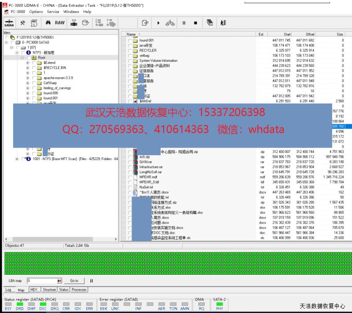The height and width of the screenshot is (313, 352).
Task: Open the Service menu
Action: (x=53, y=12)
